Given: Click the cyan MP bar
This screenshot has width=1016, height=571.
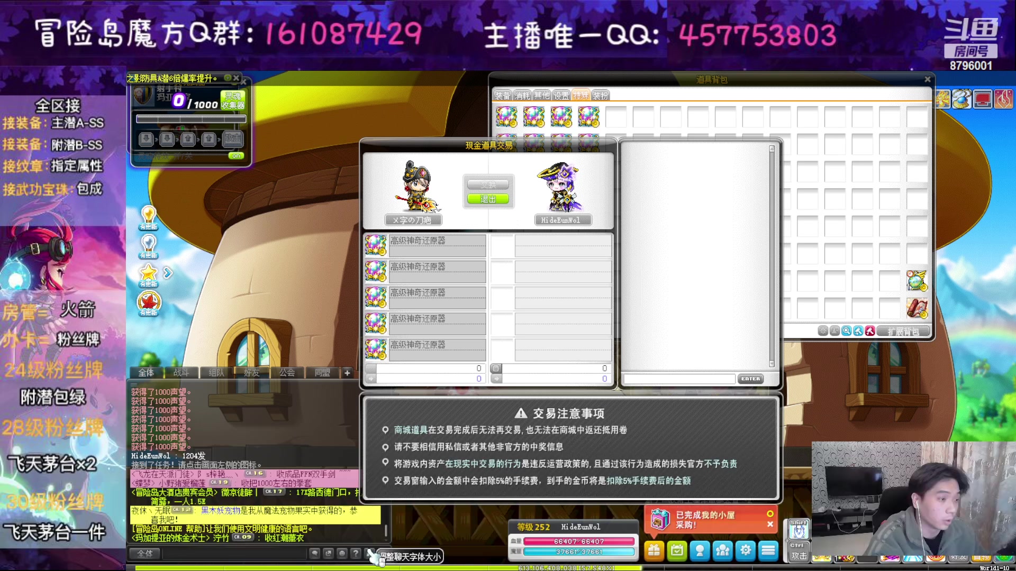Looking at the screenshot, I should click(579, 551).
